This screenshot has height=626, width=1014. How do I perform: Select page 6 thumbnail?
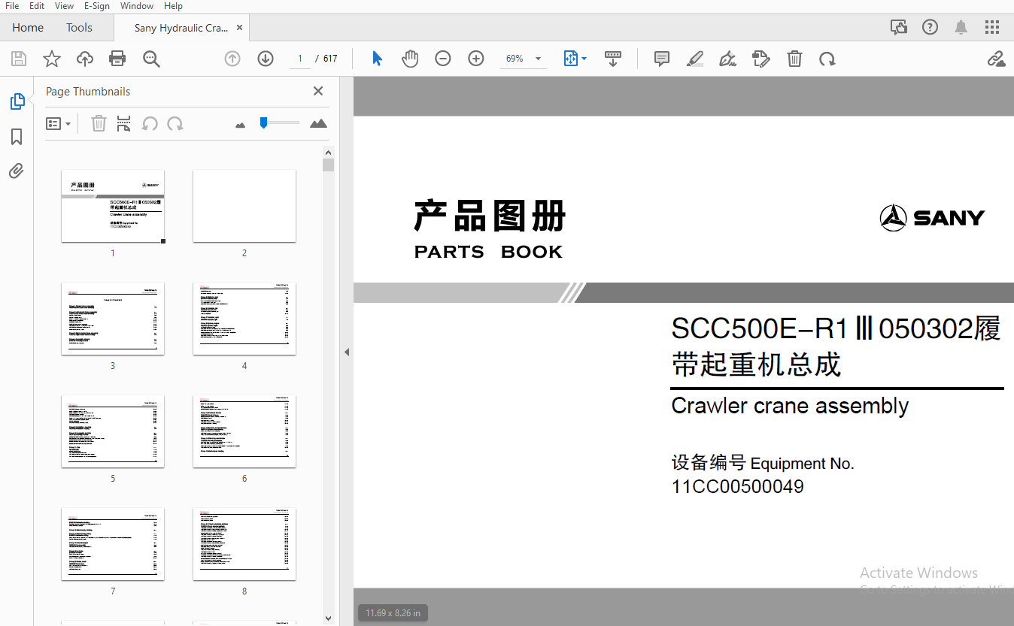click(244, 431)
